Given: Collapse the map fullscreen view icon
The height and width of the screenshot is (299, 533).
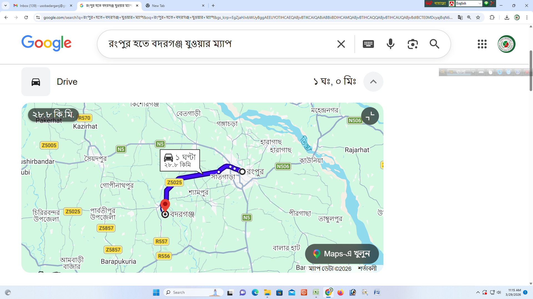Looking at the screenshot, I should [370, 116].
